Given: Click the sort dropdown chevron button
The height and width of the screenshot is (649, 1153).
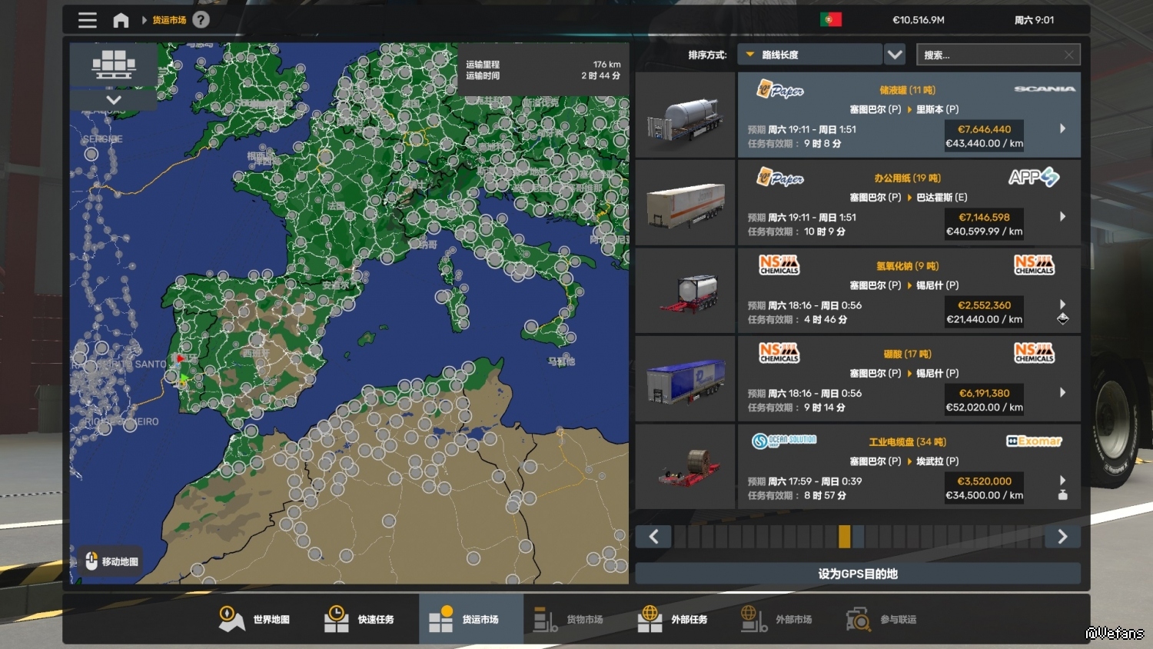Looking at the screenshot, I should (x=895, y=55).
